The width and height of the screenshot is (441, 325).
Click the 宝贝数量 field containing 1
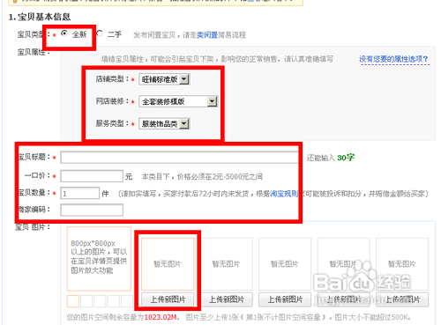(80, 193)
